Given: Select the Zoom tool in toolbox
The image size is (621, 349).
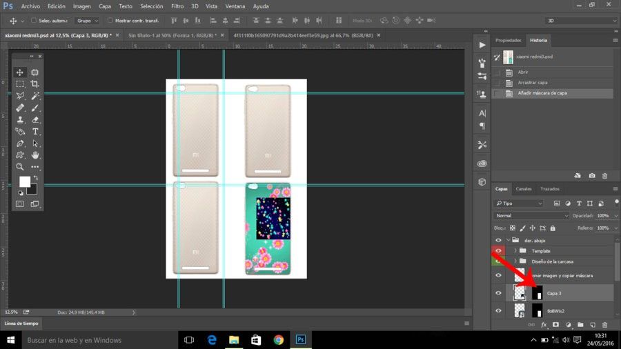Looking at the screenshot, I should pyautogui.click(x=20, y=167).
